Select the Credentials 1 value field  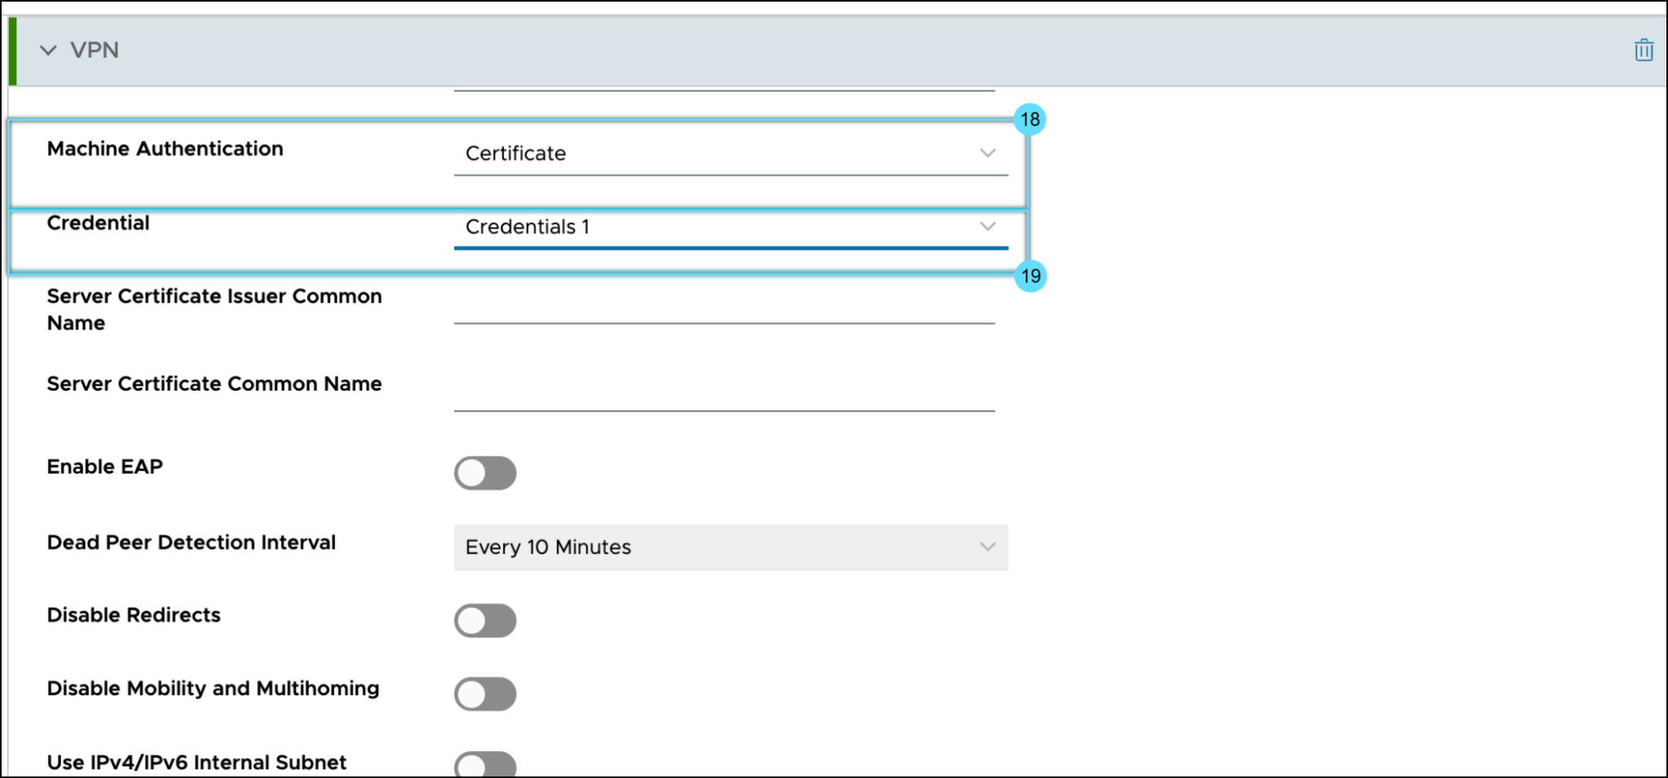tap(717, 227)
